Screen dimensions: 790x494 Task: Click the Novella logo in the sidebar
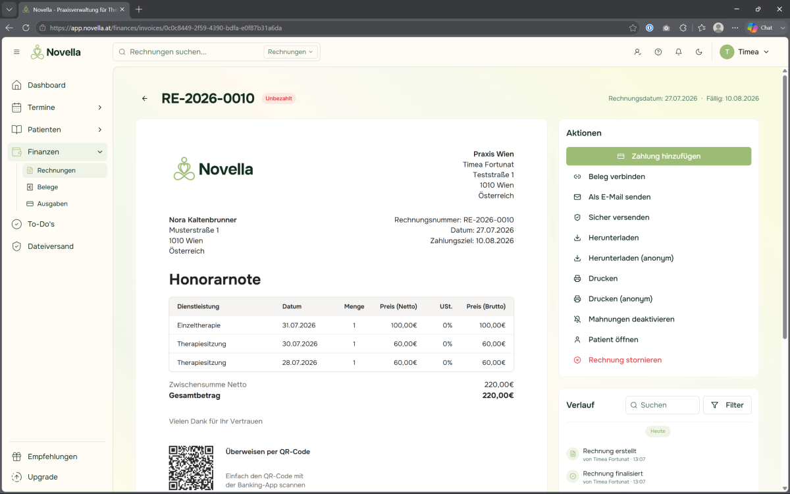coord(56,52)
